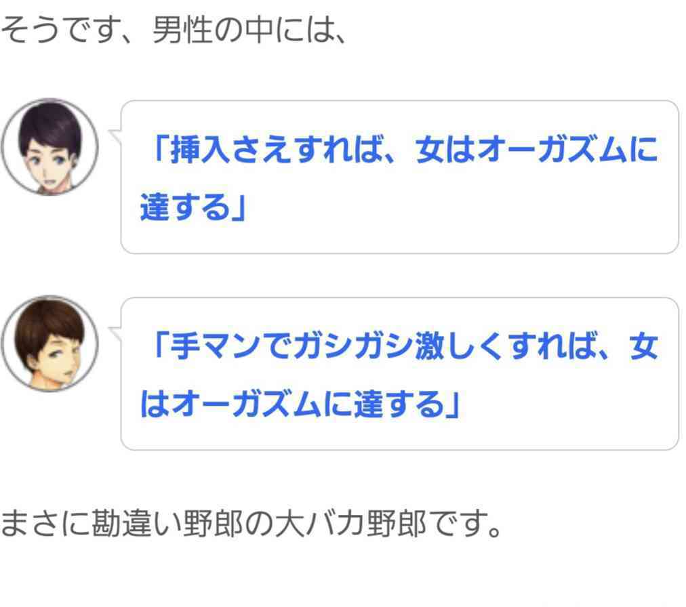686x607 pixels.
Task: Click 達する」 ending the second bubble
Action: tap(407, 404)
